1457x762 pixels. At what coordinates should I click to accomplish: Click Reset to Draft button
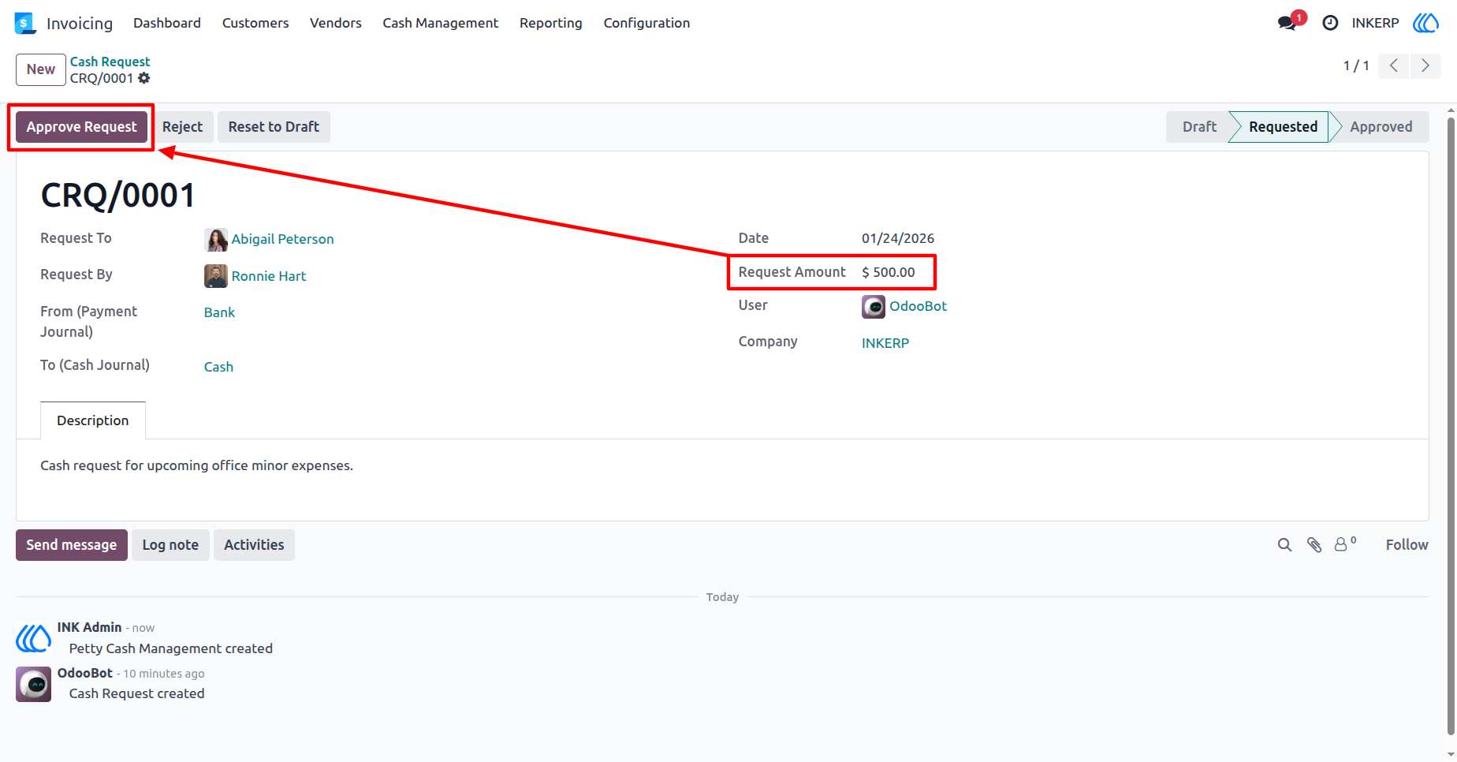[274, 127]
